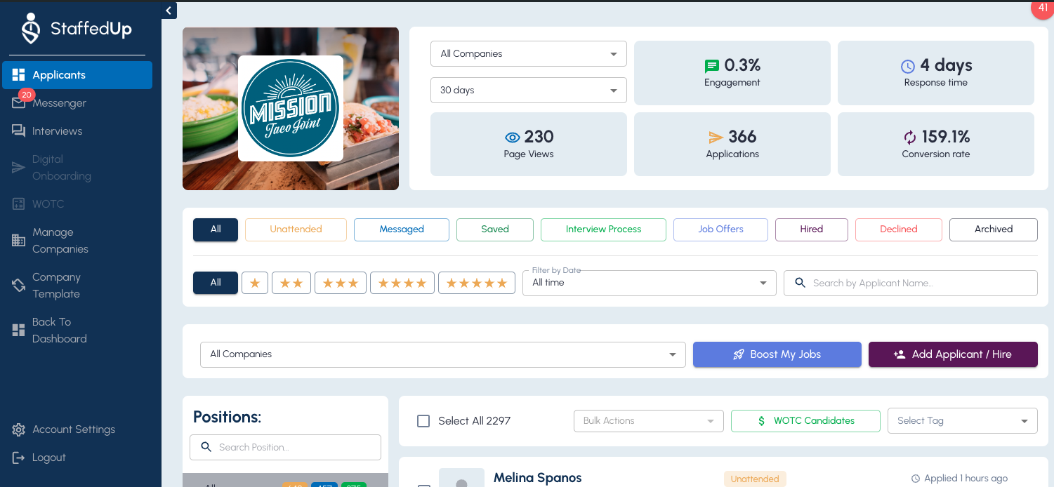Viewport: 1054px width, 487px height.
Task: Open Company Template from the sidebar
Action: point(18,285)
